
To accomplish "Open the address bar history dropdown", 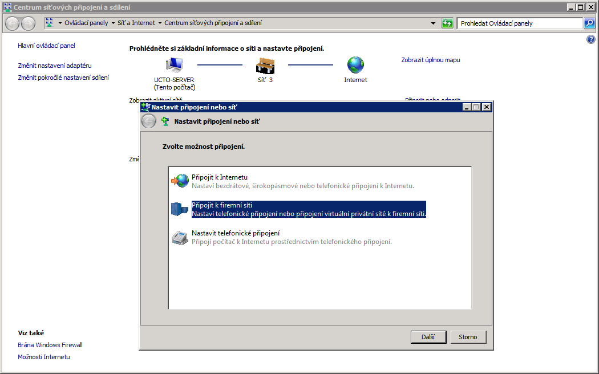I will click(433, 23).
